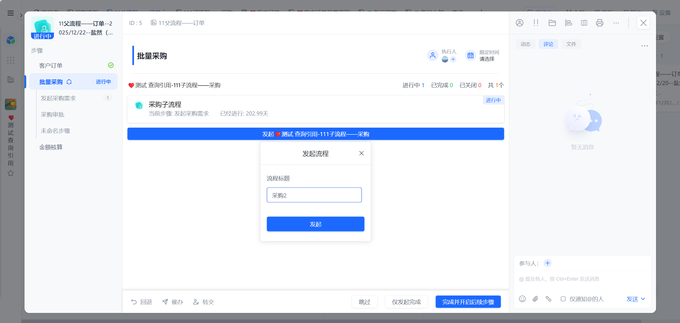The width and height of the screenshot is (680, 323).
Task: Click the paperclip attachment icon
Action: (x=535, y=299)
